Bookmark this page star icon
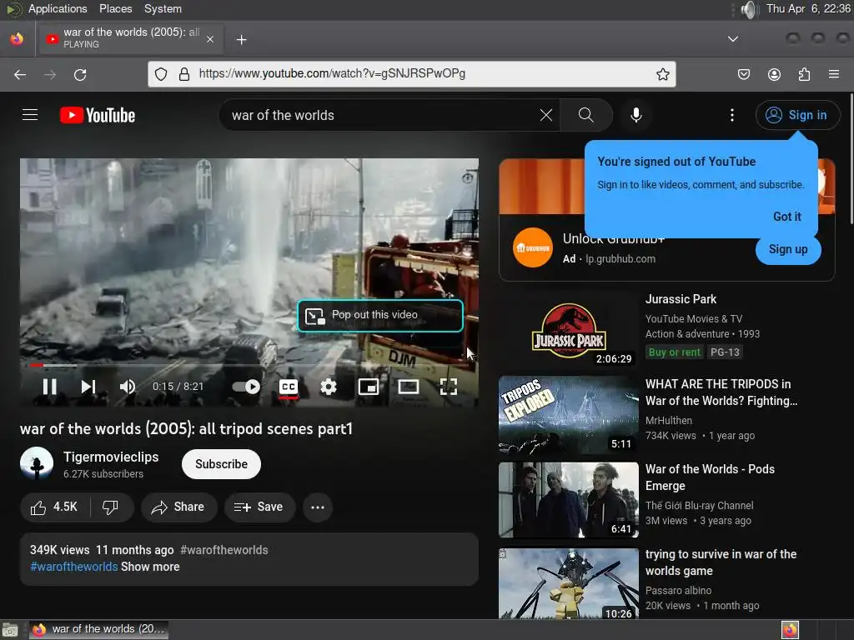The image size is (854, 640). [x=662, y=74]
